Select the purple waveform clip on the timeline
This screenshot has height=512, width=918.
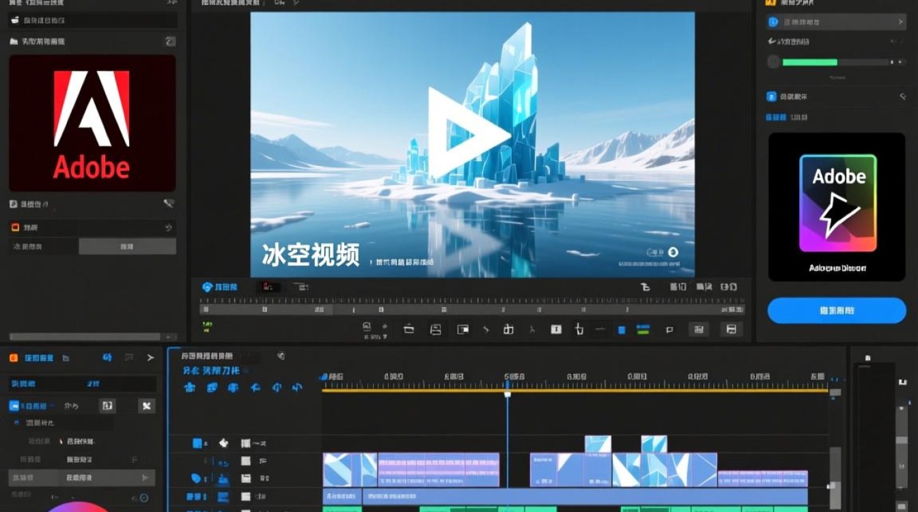439,470
